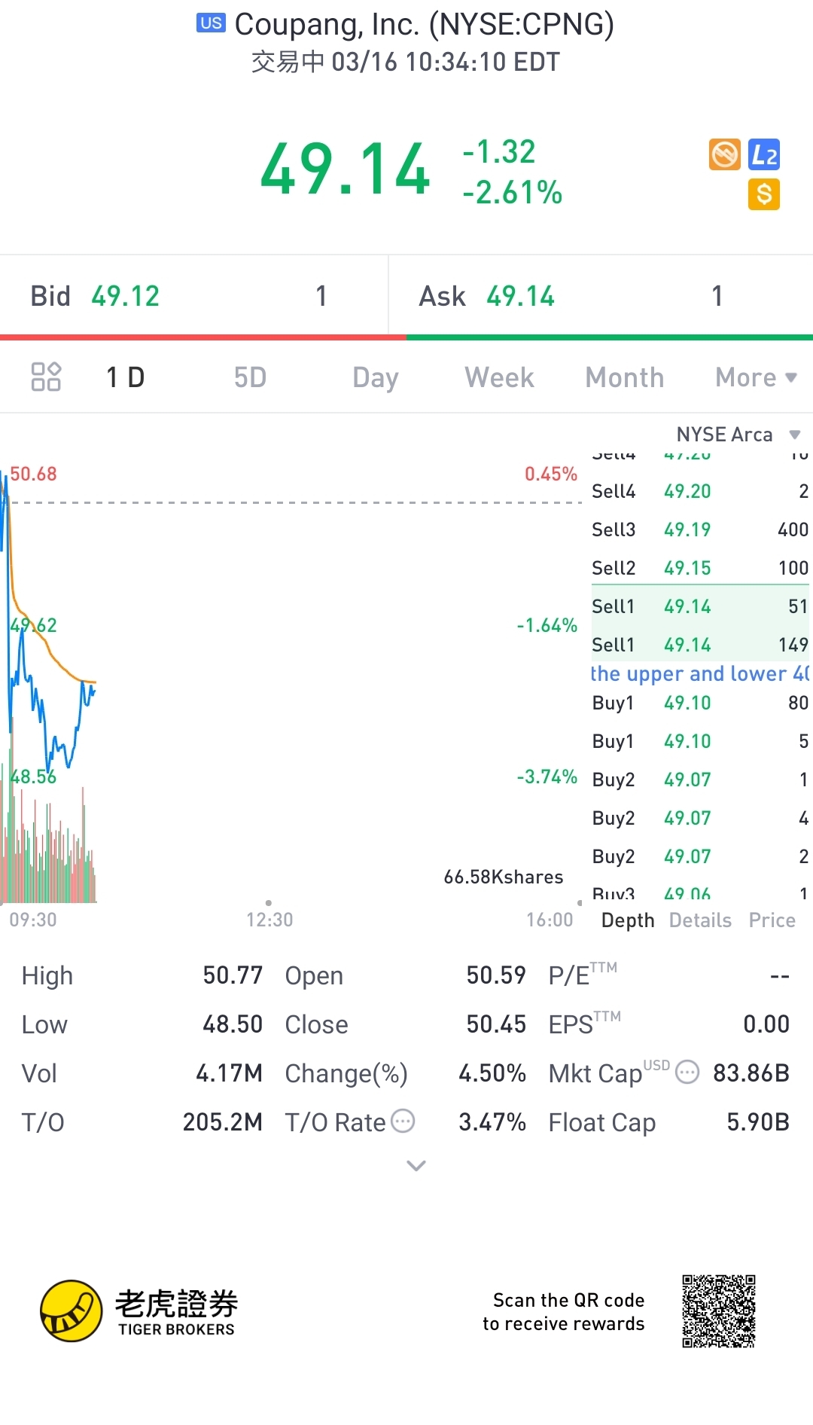Select the Sell2 49.15 order row
Screen dimensions: 813x1425
[x=700, y=568]
